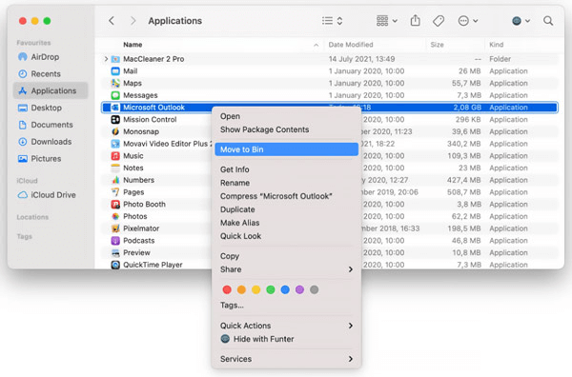Screen dimensions: 572x377
Task: Click the search magnifier icon
Action: (x=548, y=21)
